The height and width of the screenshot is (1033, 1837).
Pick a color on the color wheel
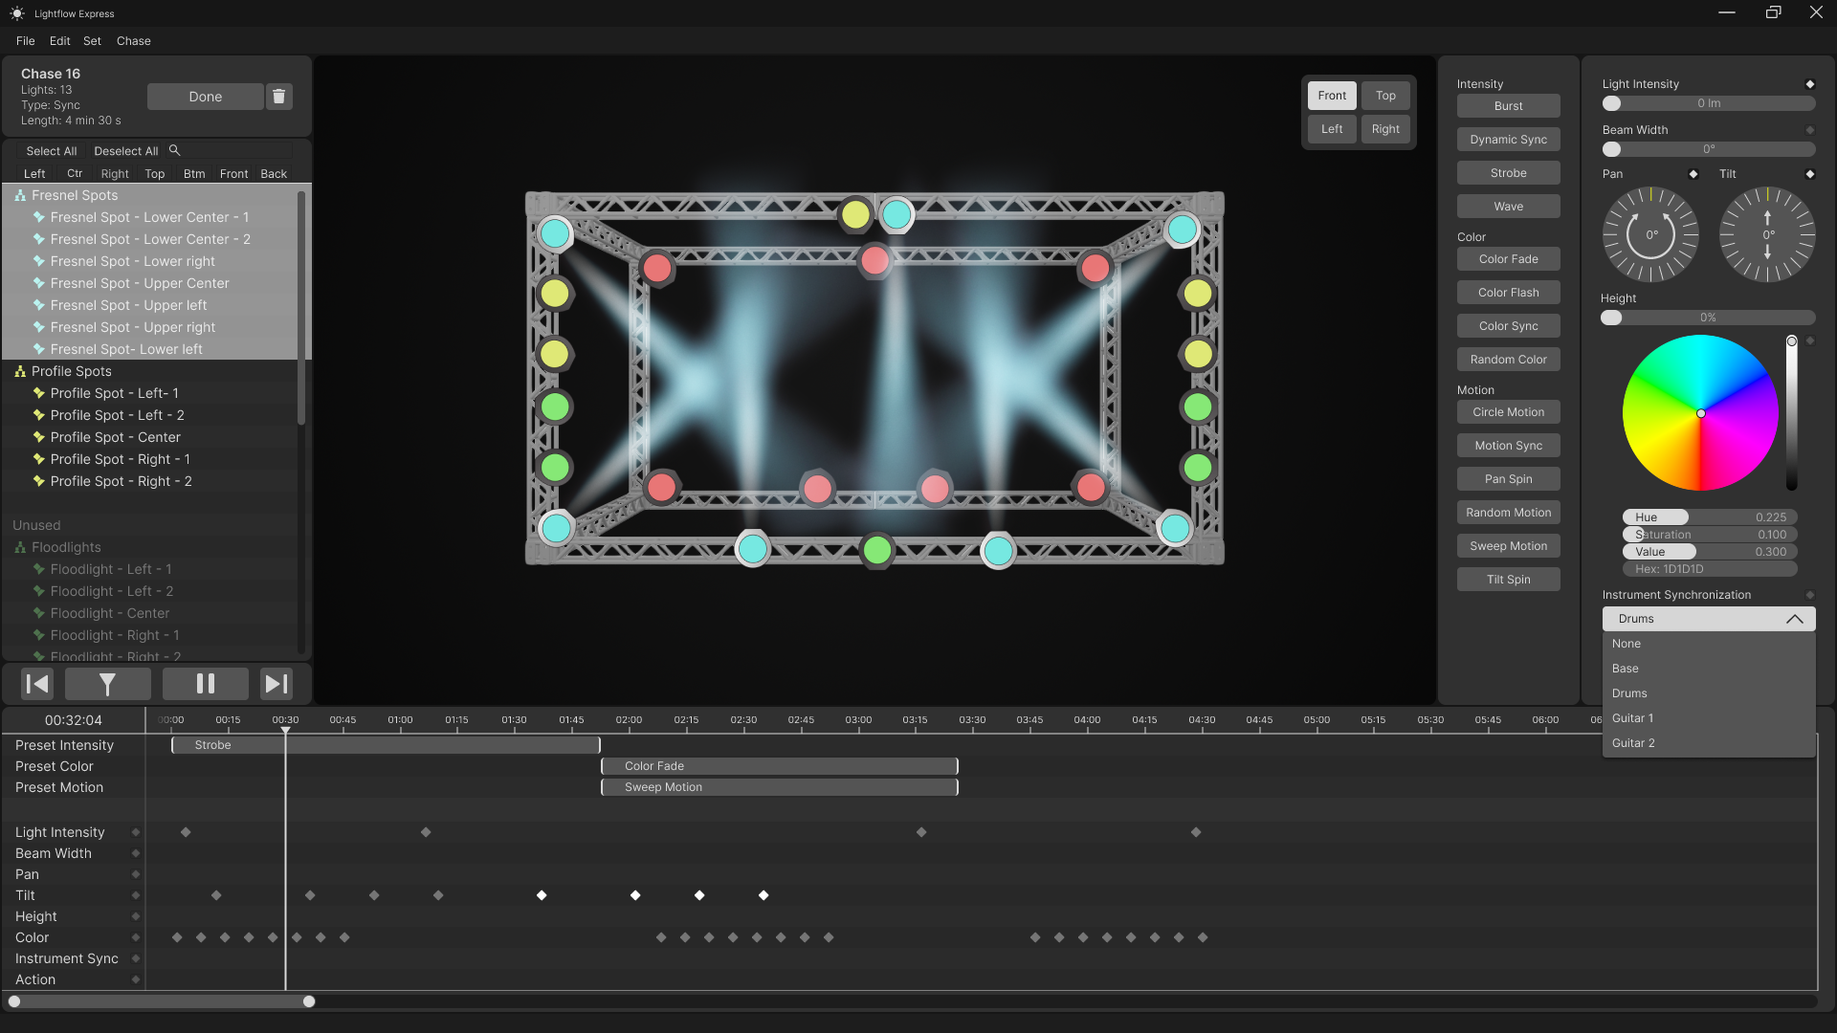coord(1700,413)
